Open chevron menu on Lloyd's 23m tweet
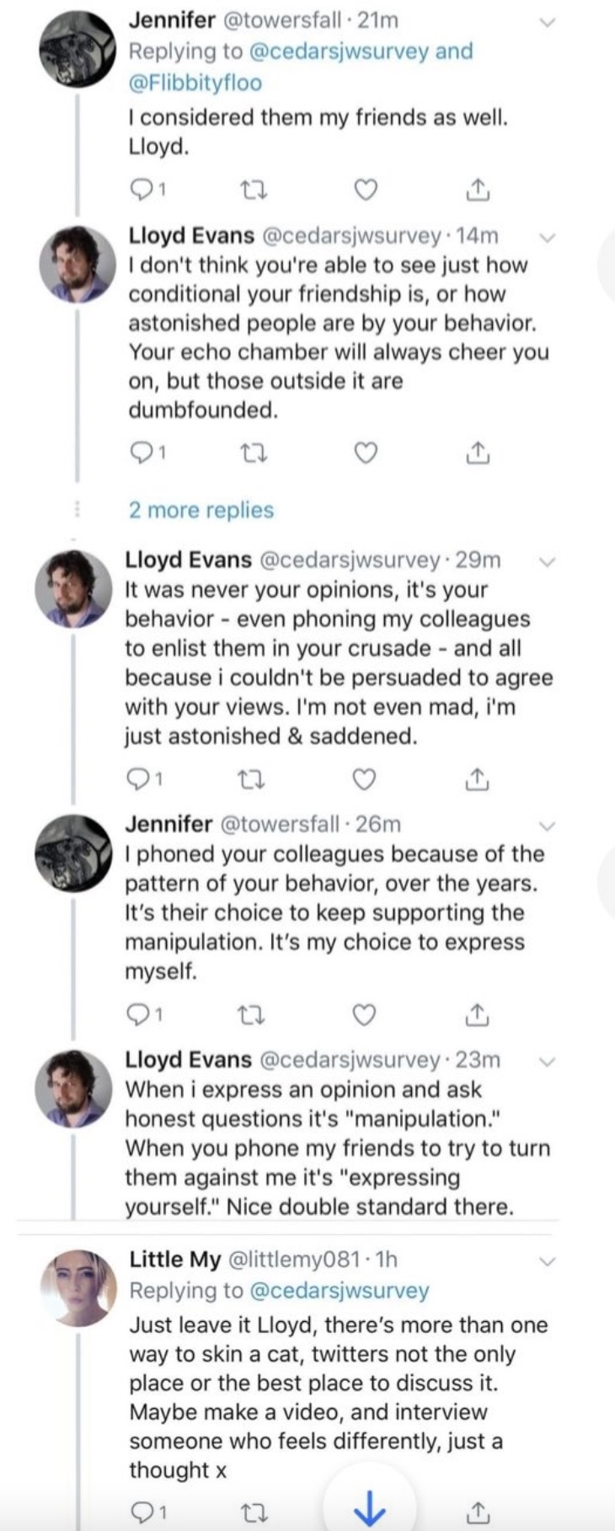 (547, 1061)
